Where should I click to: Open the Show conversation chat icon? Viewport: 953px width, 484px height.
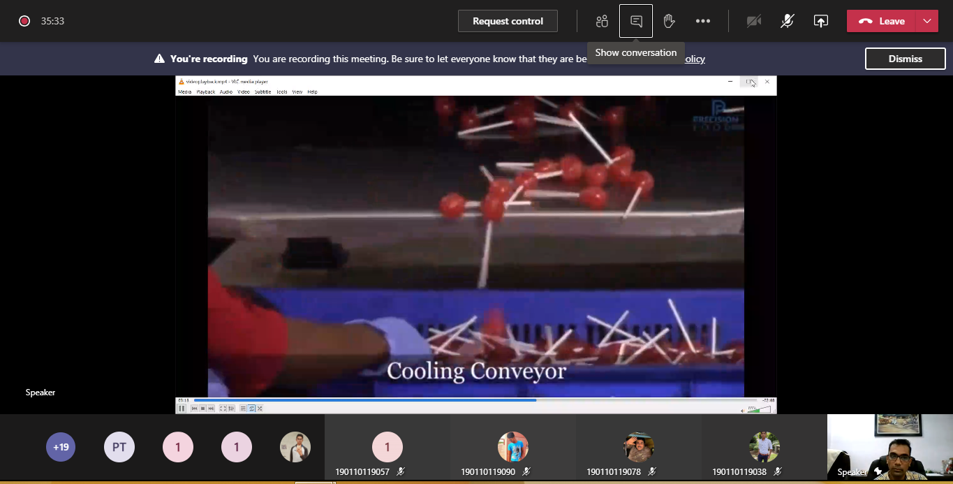point(636,21)
